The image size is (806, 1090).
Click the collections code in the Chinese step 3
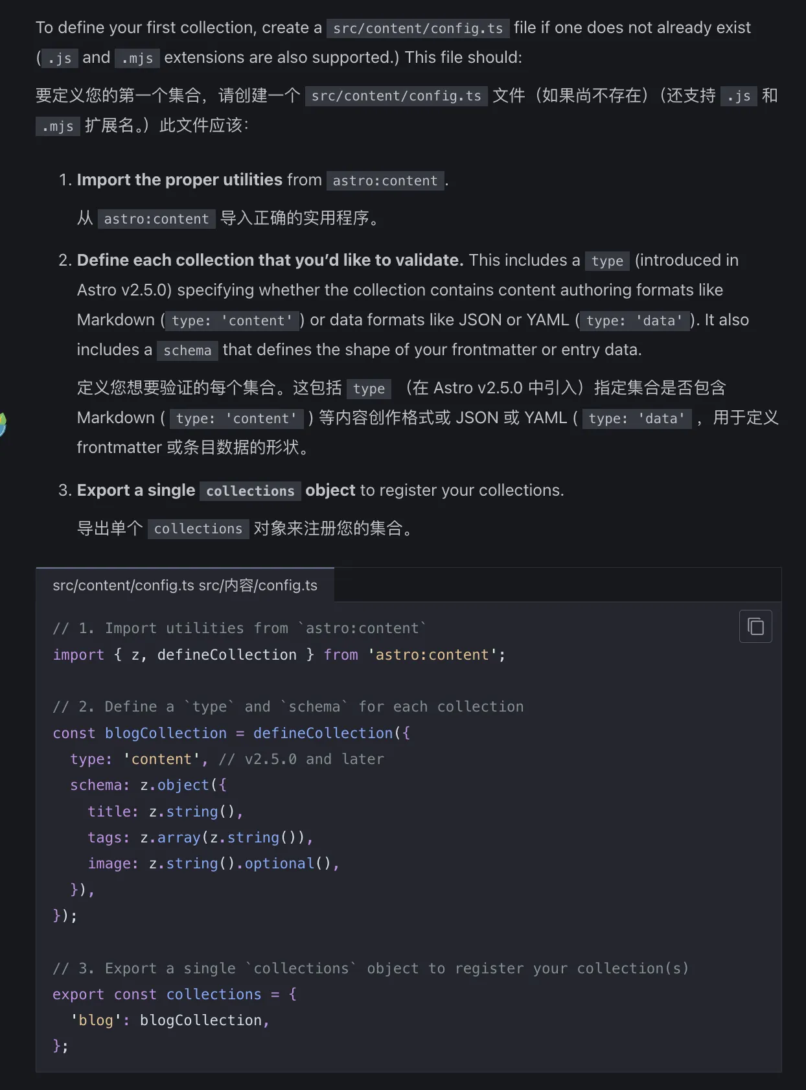click(198, 529)
